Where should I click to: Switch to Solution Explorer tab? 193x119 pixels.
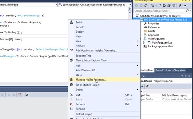coord(147,70)
